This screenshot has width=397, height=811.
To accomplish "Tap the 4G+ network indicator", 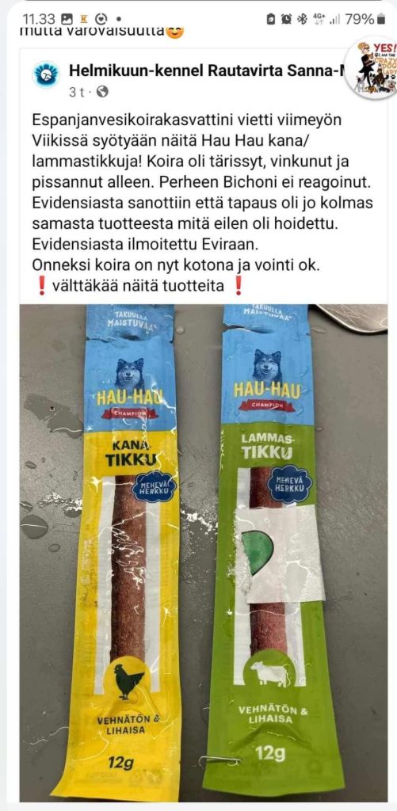I will [x=319, y=19].
